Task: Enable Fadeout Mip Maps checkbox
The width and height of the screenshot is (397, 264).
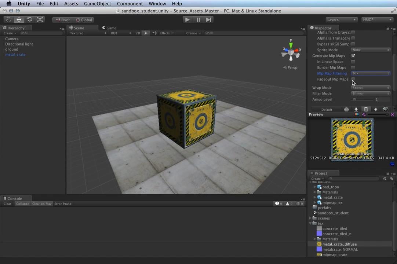Action: 353,79
